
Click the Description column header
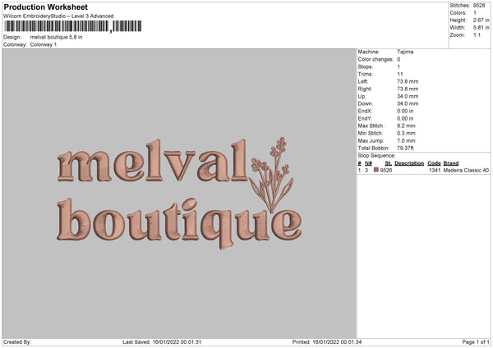click(x=409, y=163)
